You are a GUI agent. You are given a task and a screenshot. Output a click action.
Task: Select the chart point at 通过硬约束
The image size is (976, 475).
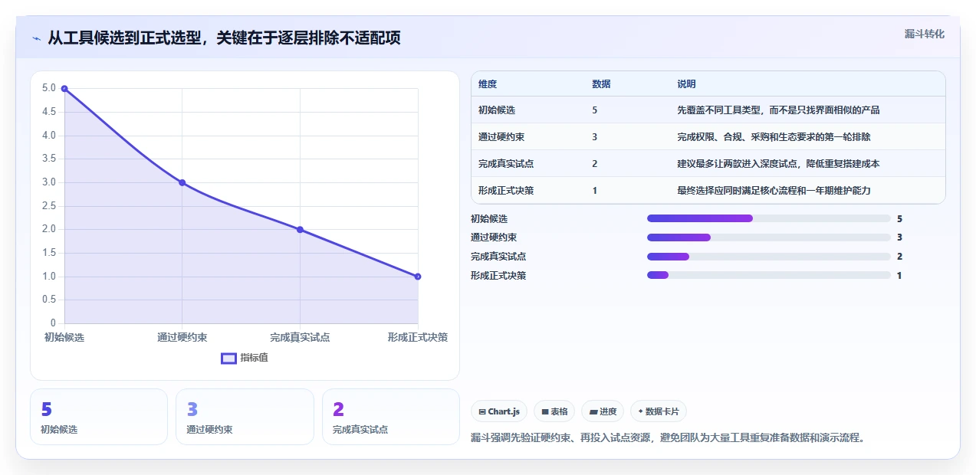(x=182, y=182)
